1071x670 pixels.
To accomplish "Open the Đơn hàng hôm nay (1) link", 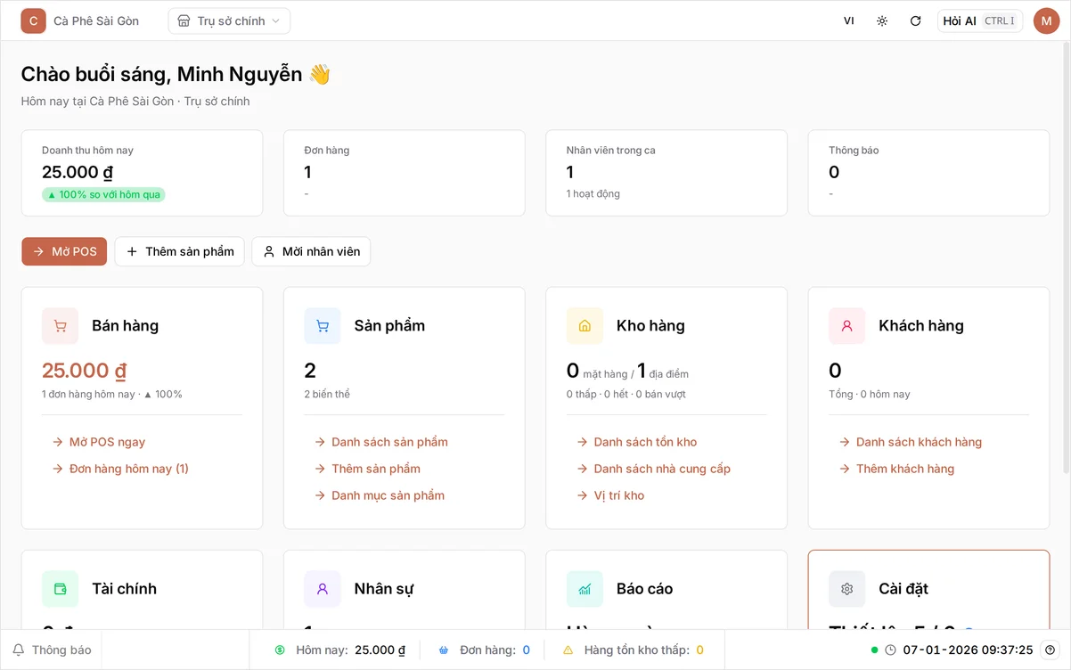I will (x=121, y=469).
